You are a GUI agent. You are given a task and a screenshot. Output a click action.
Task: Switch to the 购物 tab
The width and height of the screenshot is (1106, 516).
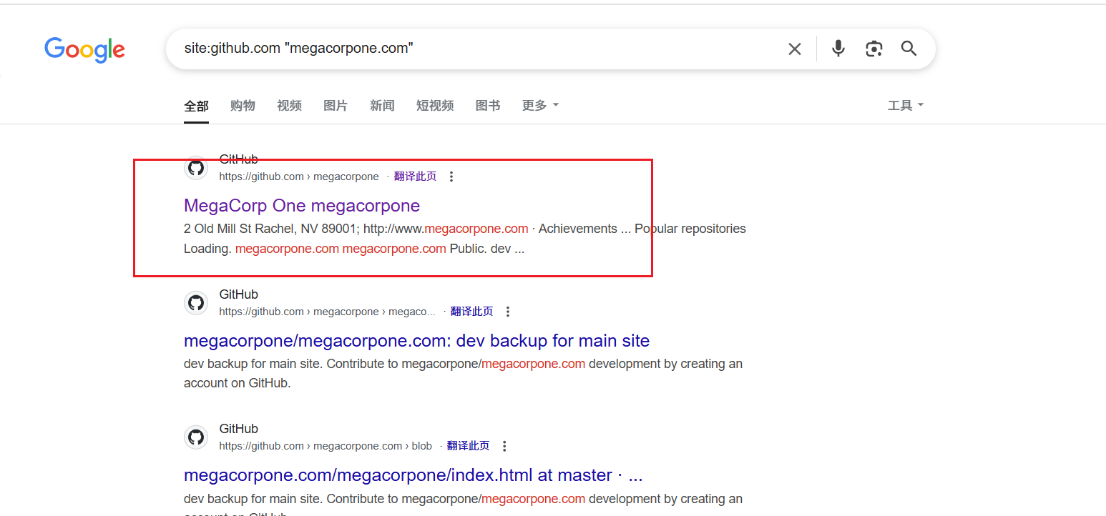(x=243, y=106)
